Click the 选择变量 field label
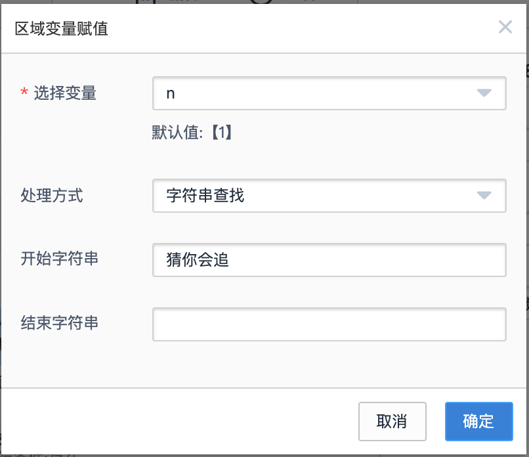This screenshot has height=457, width=529. pos(65,93)
